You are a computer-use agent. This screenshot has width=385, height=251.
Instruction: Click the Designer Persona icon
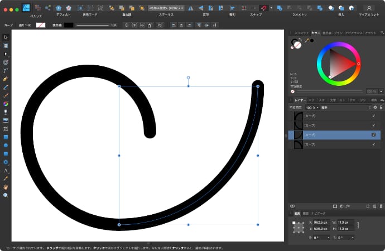point(26,8)
